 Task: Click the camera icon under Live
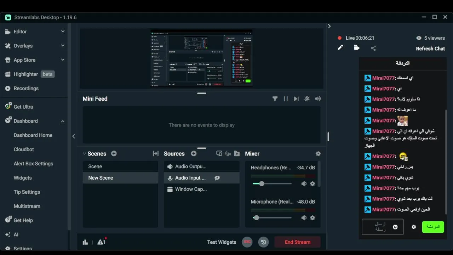click(x=357, y=47)
